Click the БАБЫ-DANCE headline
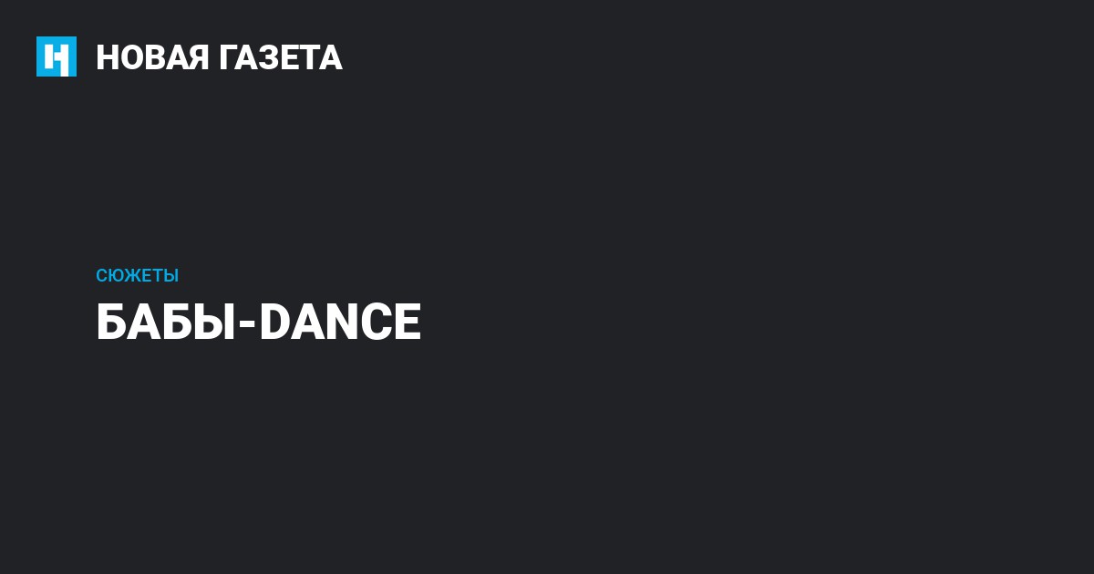The height and width of the screenshot is (574, 1094). pos(258,323)
